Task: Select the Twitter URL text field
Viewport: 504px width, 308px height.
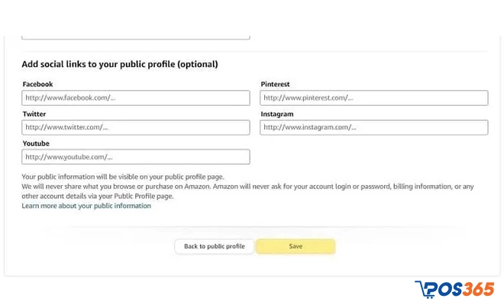Action: pyautogui.click(x=136, y=127)
